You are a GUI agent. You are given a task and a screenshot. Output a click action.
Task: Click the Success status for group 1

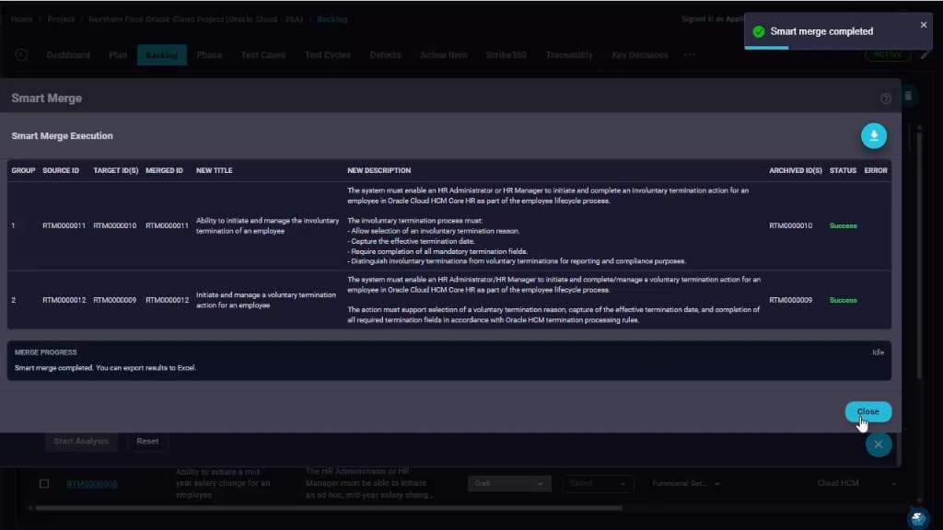click(844, 226)
